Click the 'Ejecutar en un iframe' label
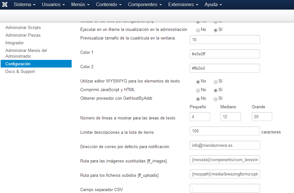 click(134, 30)
